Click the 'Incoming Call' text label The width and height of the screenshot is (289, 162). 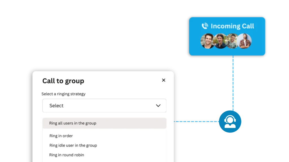[x=232, y=26]
